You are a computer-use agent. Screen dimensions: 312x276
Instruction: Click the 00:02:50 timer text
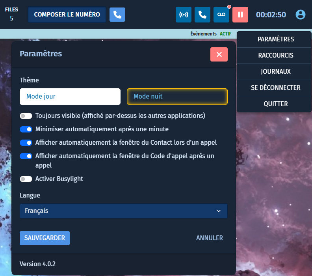point(271,15)
